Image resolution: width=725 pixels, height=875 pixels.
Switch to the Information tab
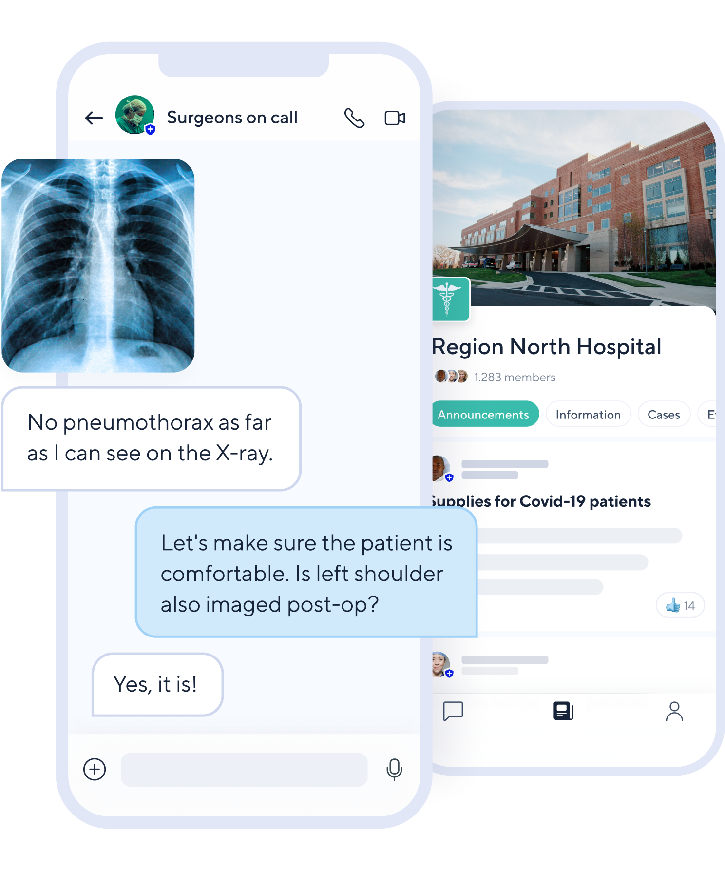pos(588,414)
